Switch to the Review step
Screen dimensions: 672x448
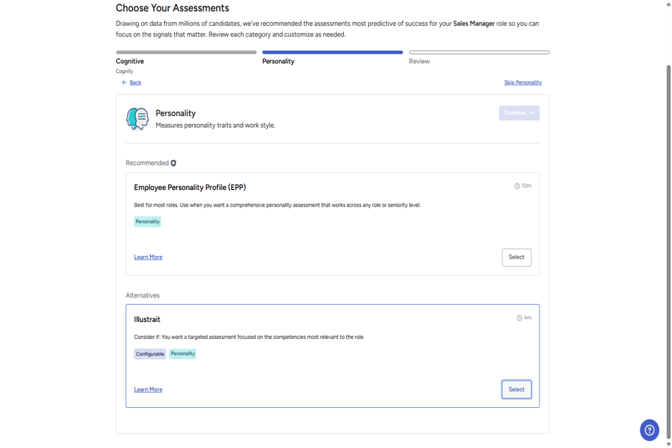coord(419,62)
